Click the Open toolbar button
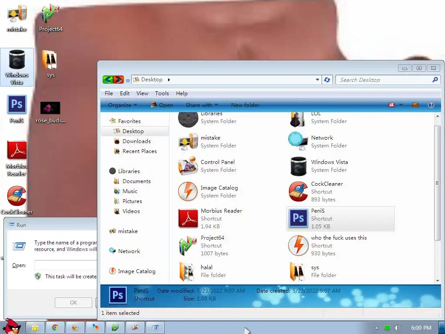 162,105
